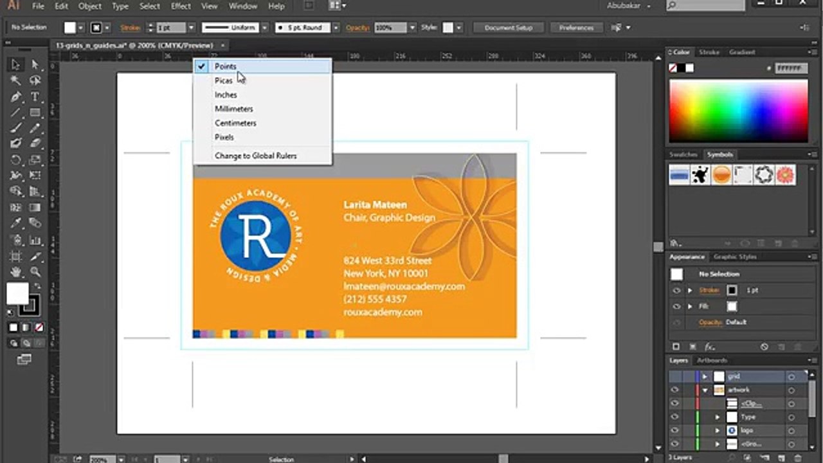Select the Paintbrush tool
This screenshot has height=463, width=823.
pyautogui.click(x=15, y=128)
